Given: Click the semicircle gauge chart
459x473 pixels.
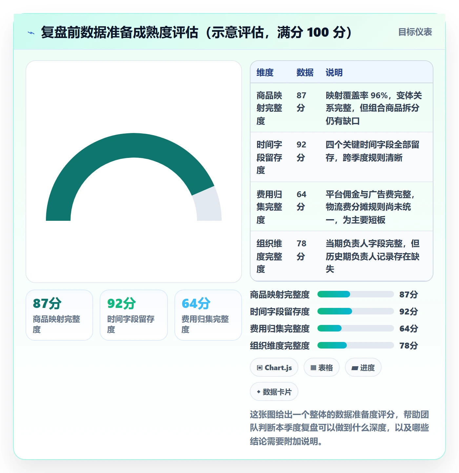Looking at the screenshot, I should [134, 177].
